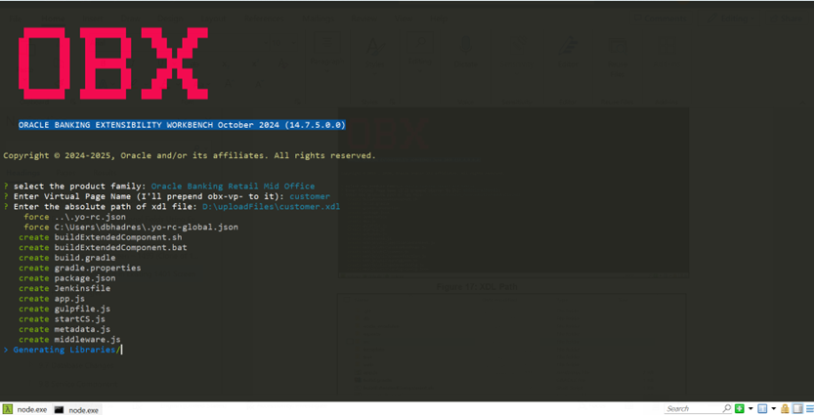
Task: Click 'buildExtendedComponent.bat' file name
Action: point(120,248)
